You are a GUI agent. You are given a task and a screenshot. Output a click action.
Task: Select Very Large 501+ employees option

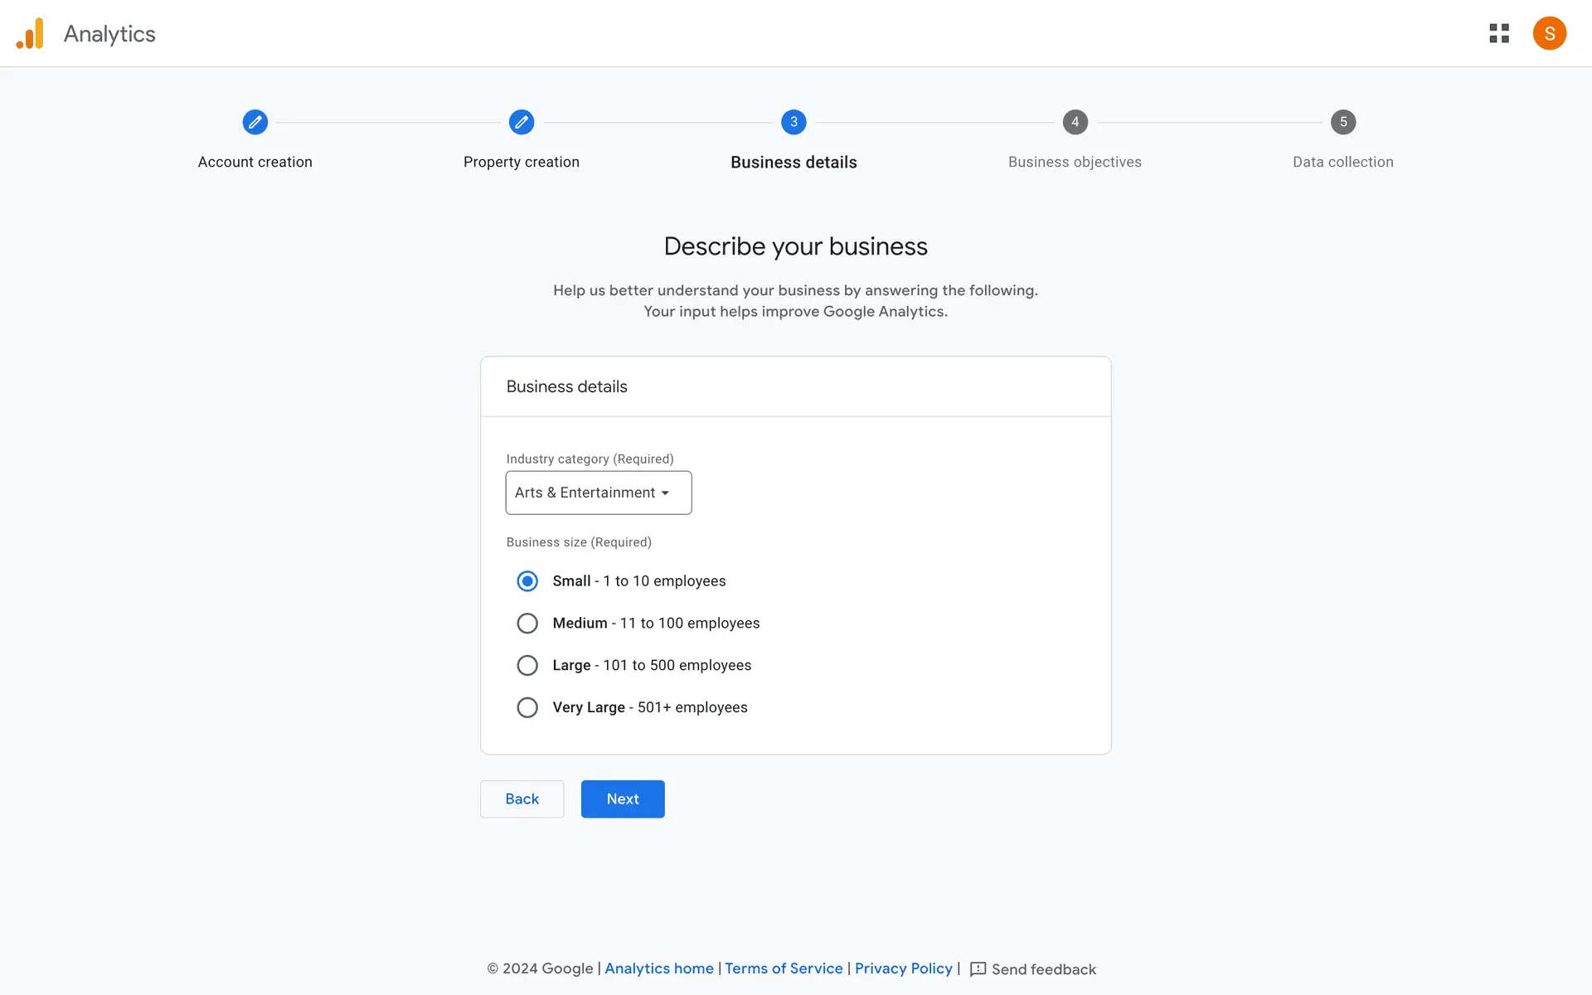[527, 707]
